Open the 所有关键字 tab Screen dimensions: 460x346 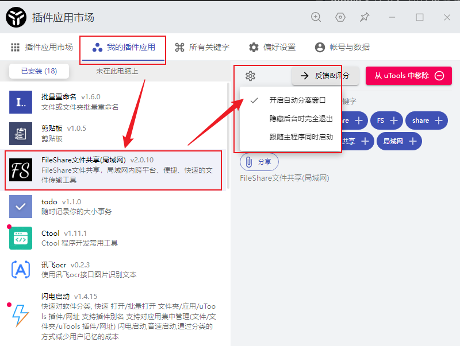click(202, 47)
